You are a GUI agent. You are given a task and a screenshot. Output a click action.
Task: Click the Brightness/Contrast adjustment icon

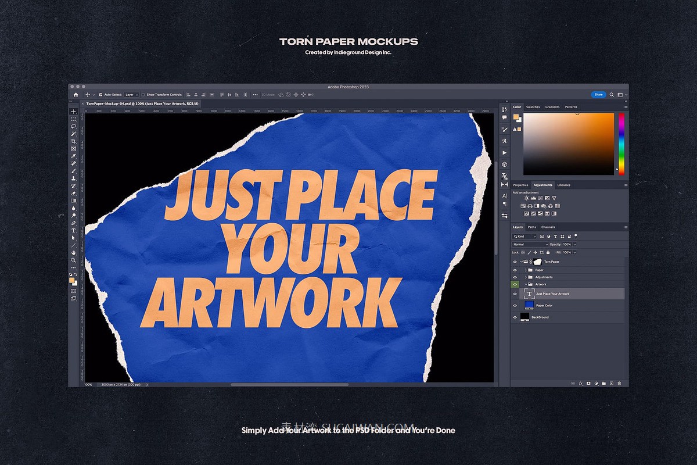527,198
